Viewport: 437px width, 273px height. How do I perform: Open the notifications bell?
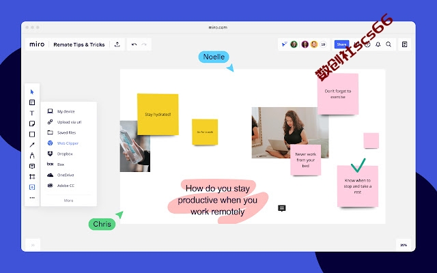coord(378,44)
